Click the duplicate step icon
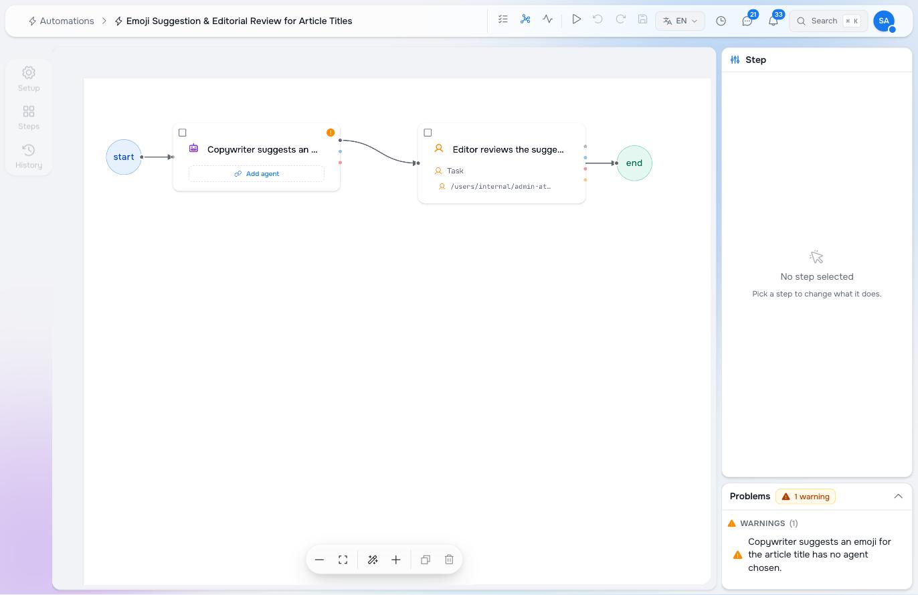This screenshot has height=595, width=918. click(x=426, y=560)
